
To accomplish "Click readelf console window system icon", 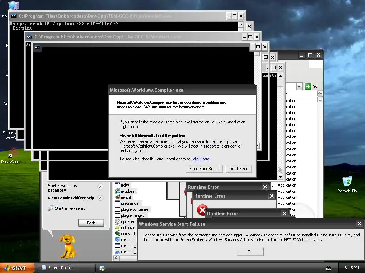I will (x=14, y=16).
